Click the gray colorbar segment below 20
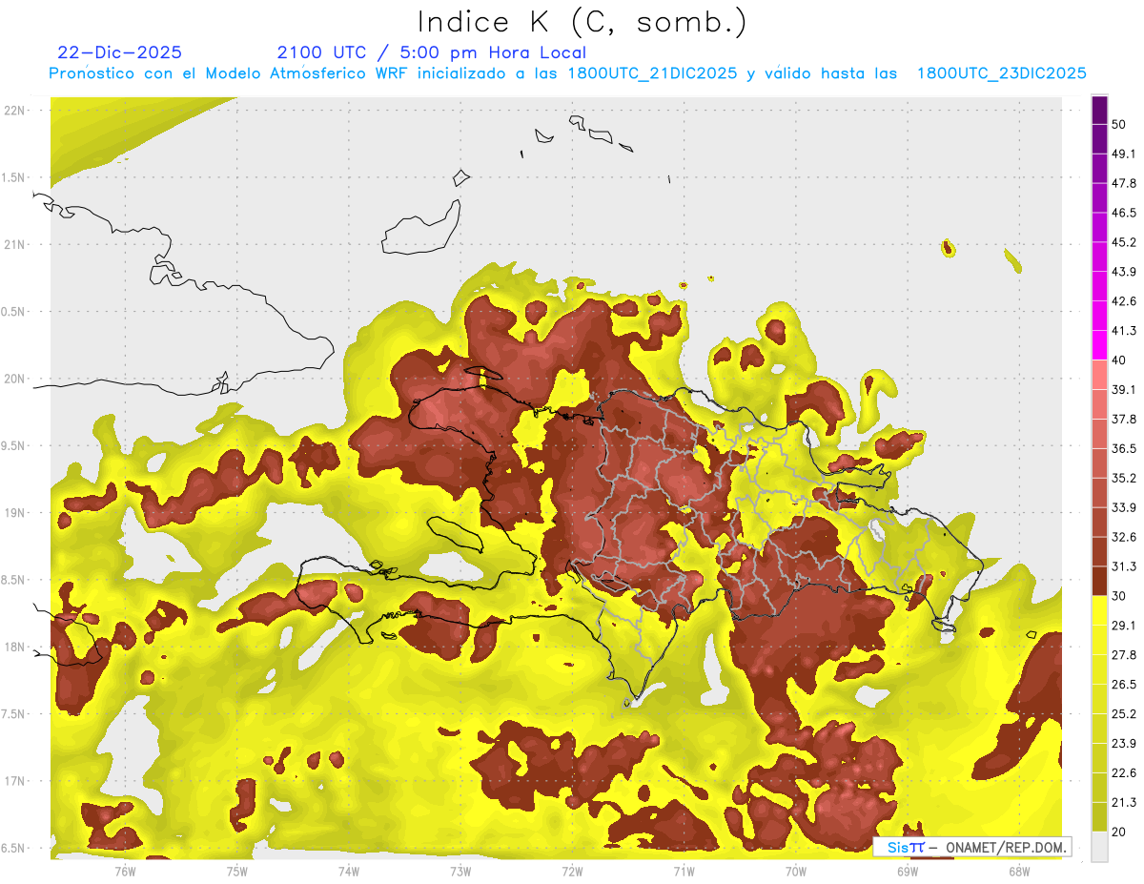This screenshot has height=884, width=1144. [x=1099, y=847]
